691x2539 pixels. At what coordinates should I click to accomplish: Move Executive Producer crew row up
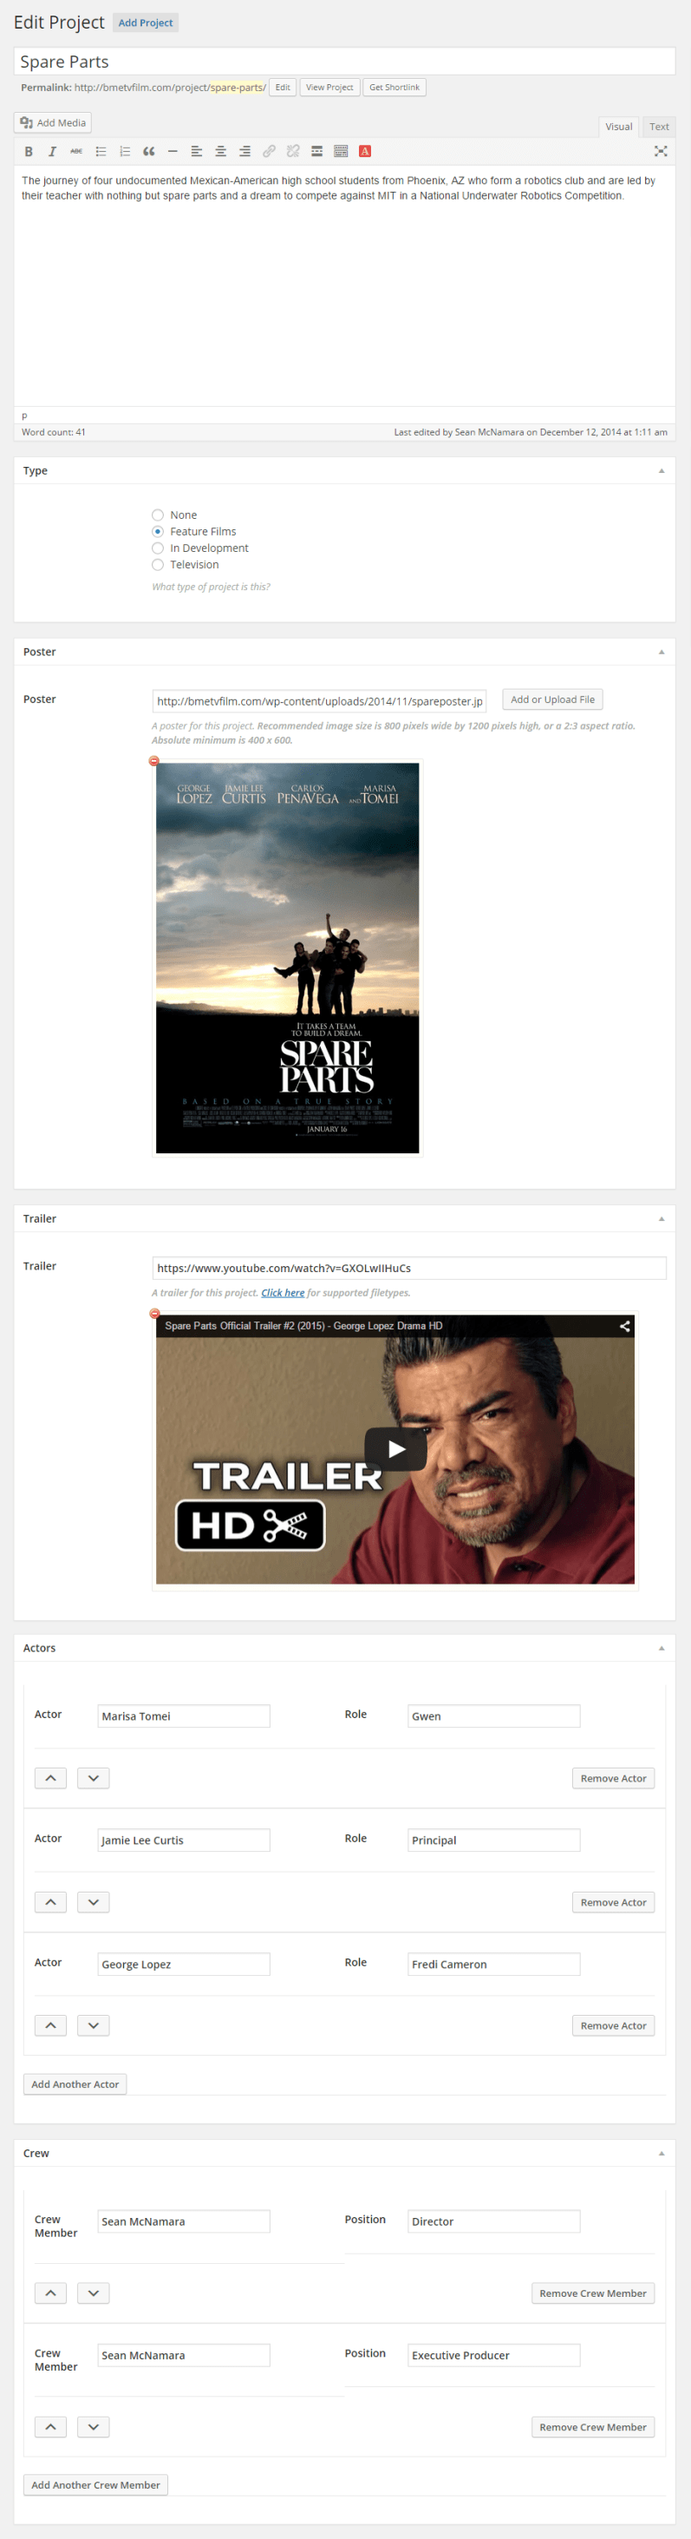[50, 2427]
